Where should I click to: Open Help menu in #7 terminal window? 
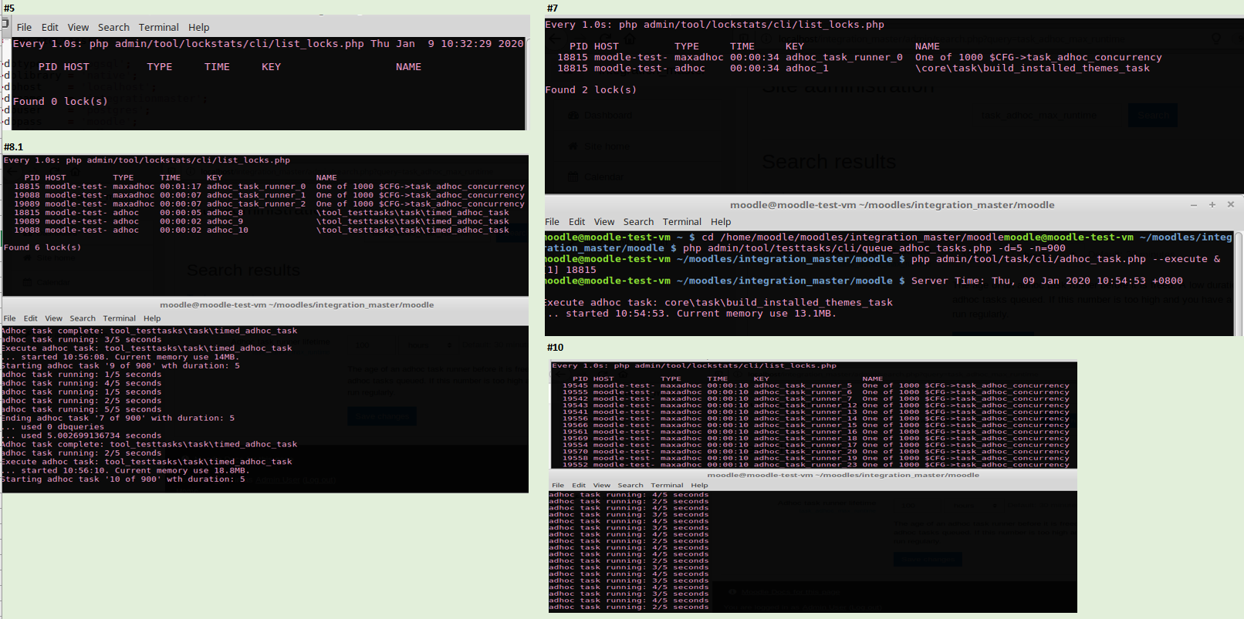pyautogui.click(x=721, y=221)
